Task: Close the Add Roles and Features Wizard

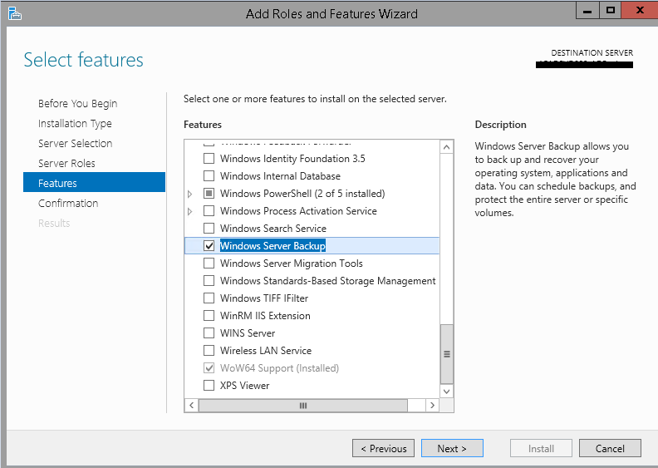Action: tap(640, 11)
